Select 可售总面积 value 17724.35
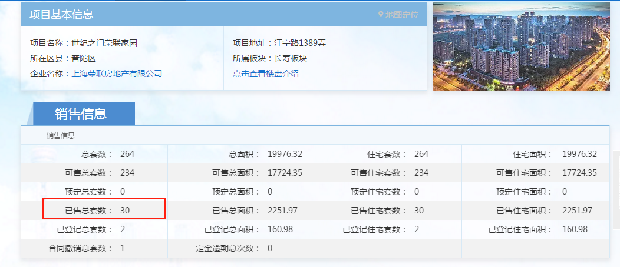This screenshot has height=267, width=620. point(285,173)
